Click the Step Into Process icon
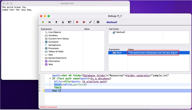 click(x=69, y=22)
